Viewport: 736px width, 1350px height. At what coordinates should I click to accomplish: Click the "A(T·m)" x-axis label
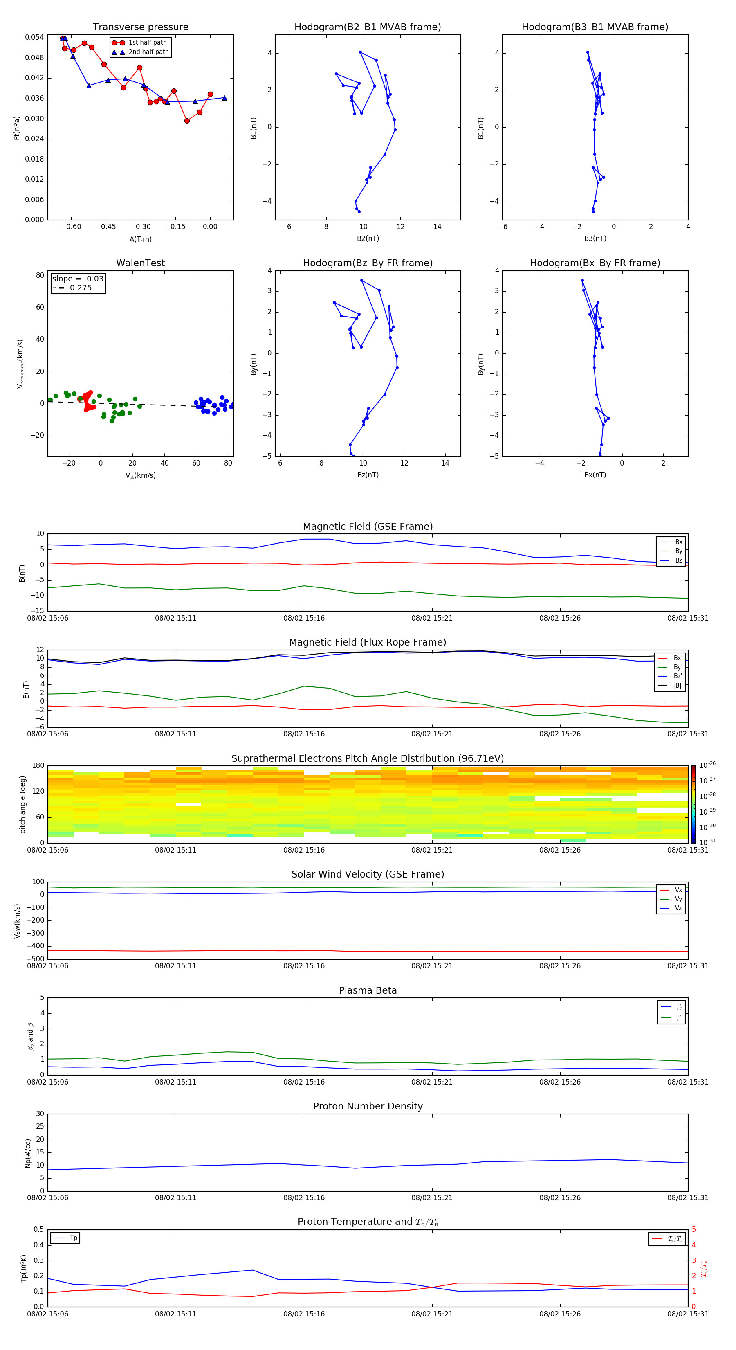tap(140, 239)
